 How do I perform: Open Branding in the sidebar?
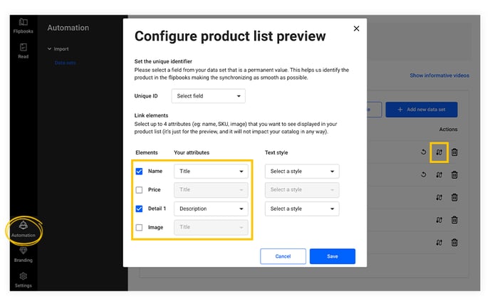tap(23, 255)
